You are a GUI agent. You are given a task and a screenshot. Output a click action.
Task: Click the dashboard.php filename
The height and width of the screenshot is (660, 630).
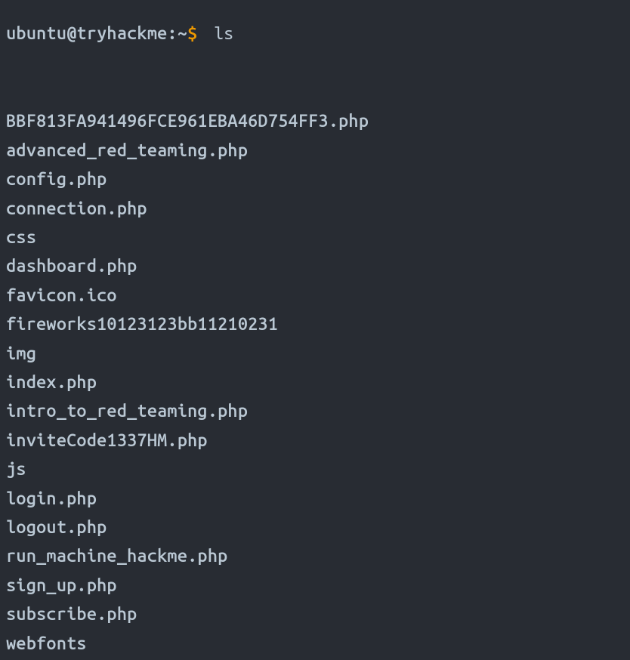pyautogui.click(x=72, y=266)
